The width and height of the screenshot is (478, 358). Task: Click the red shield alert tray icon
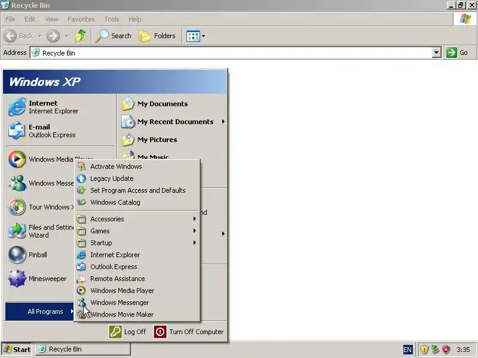pyautogui.click(x=446, y=350)
